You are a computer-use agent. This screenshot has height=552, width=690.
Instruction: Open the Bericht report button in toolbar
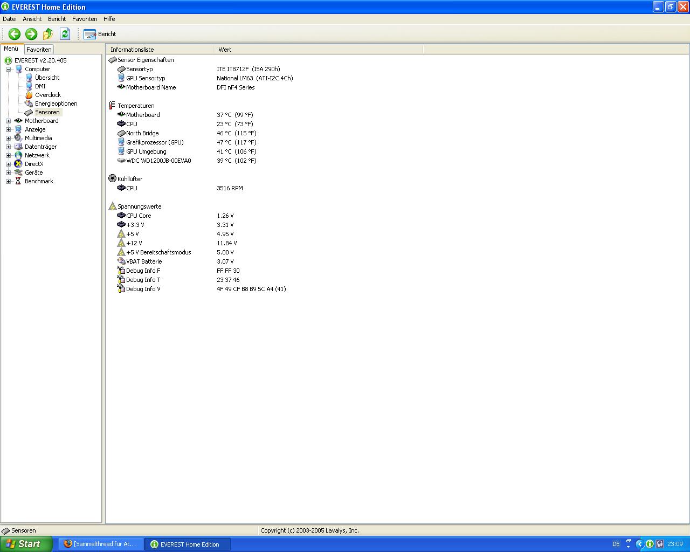click(x=100, y=34)
